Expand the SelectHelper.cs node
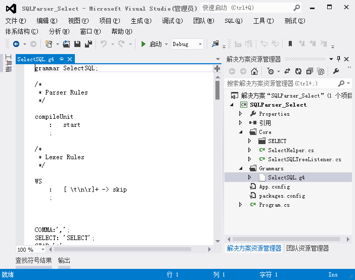The image size is (355, 280). click(x=249, y=150)
